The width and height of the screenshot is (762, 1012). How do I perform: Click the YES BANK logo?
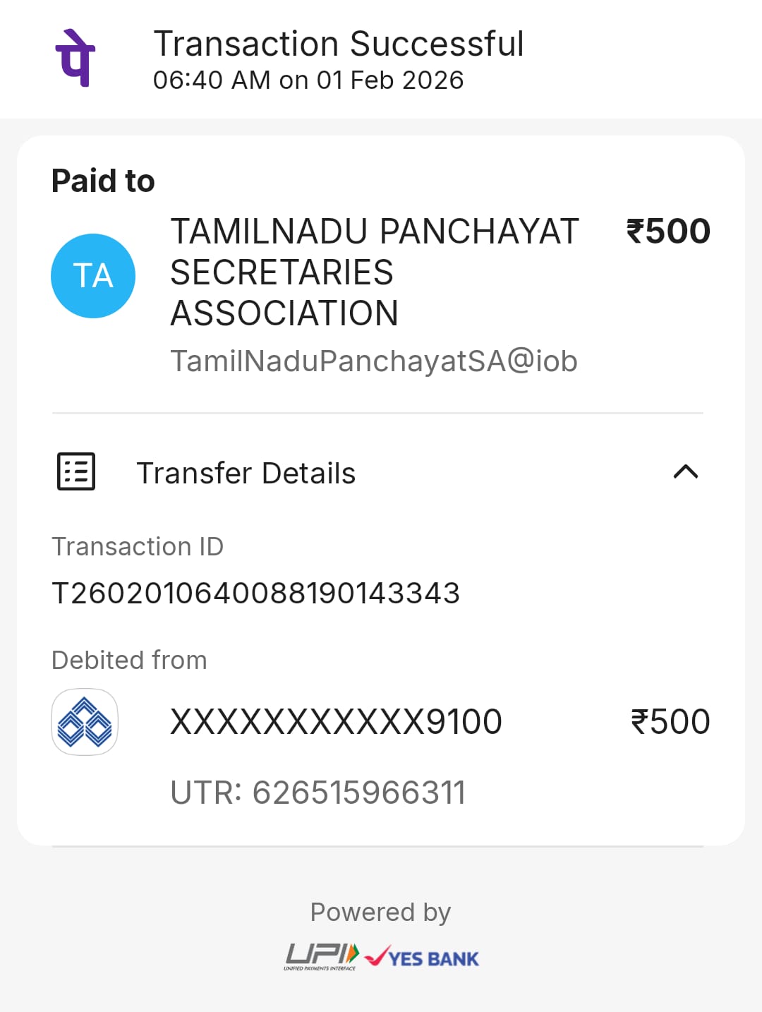(422, 958)
